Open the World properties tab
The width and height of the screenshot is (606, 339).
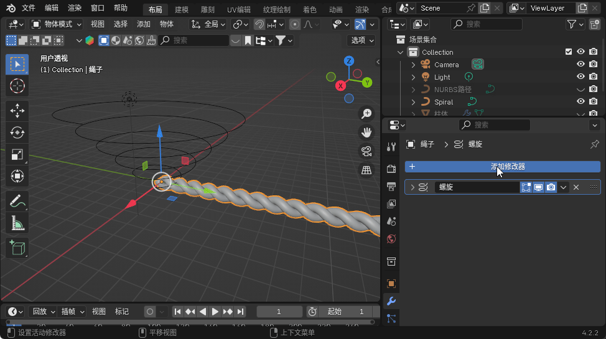click(391, 239)
